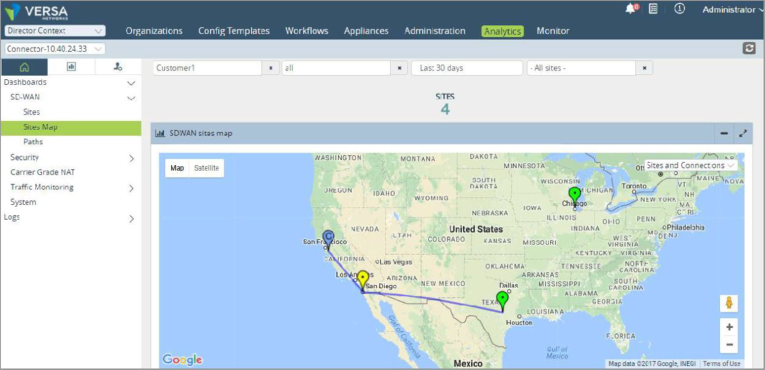
Task: Click the Chicago green site marker
Action: click(x=575, y=196)
